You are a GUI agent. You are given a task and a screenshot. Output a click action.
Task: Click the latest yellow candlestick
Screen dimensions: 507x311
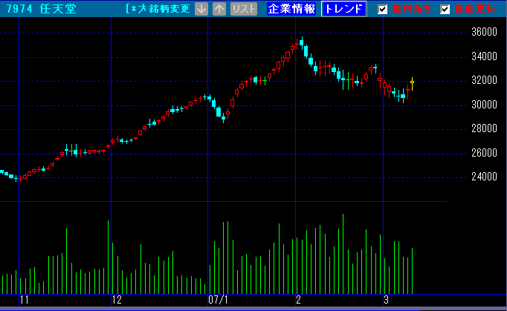coord(412,84)
